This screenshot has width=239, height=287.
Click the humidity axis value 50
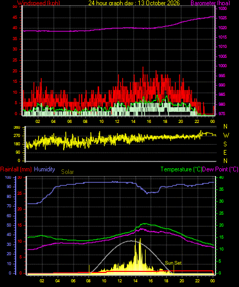[x=9, y=226]
